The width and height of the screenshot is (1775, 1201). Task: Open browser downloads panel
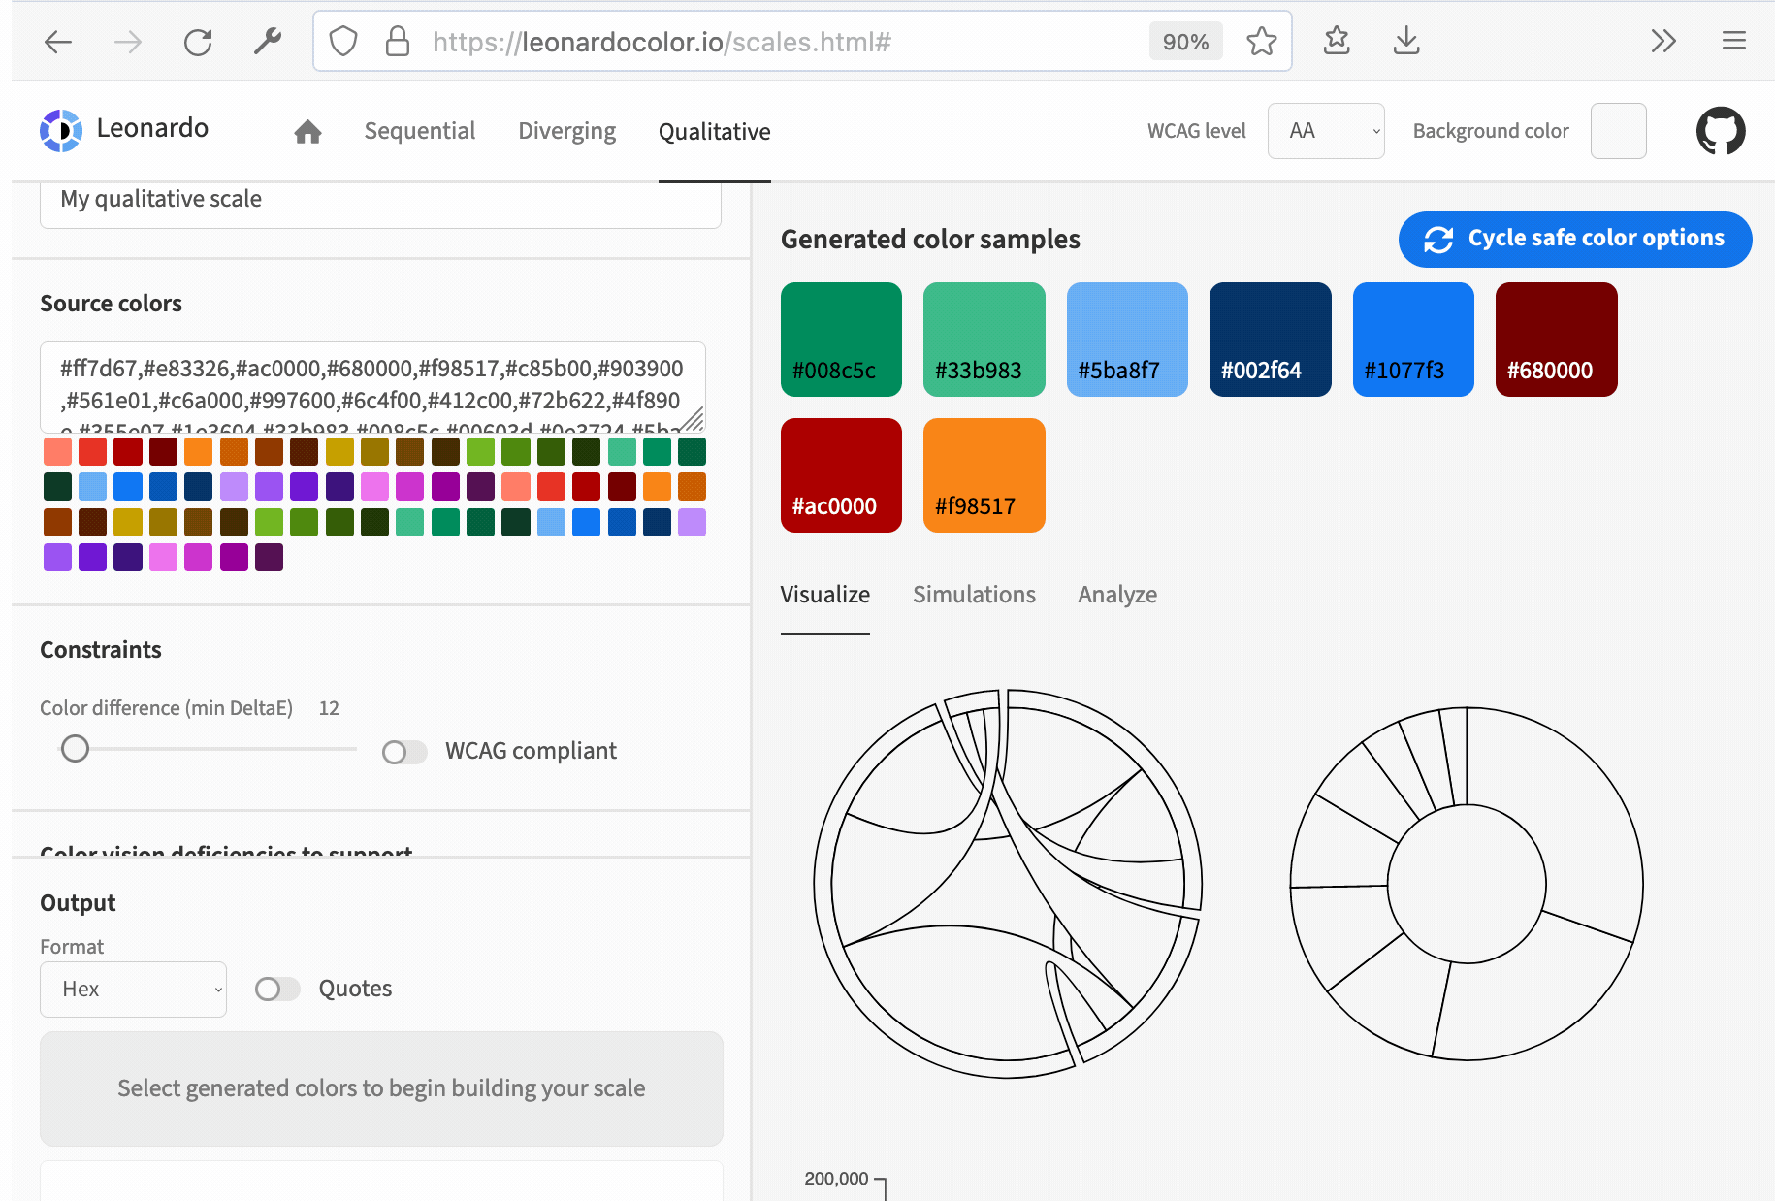pyautogui.click(x=1405, y=42)
